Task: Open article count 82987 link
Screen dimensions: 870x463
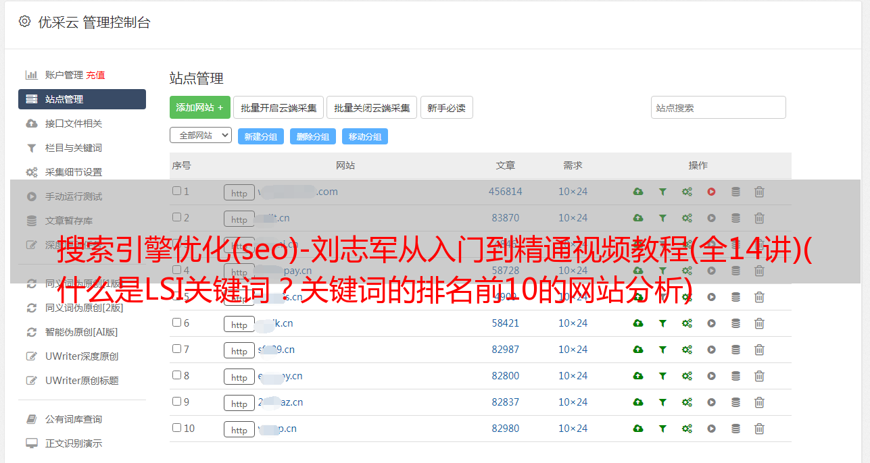Action: coord(506,350)
